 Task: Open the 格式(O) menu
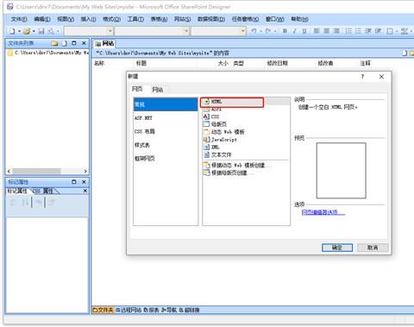112,19
